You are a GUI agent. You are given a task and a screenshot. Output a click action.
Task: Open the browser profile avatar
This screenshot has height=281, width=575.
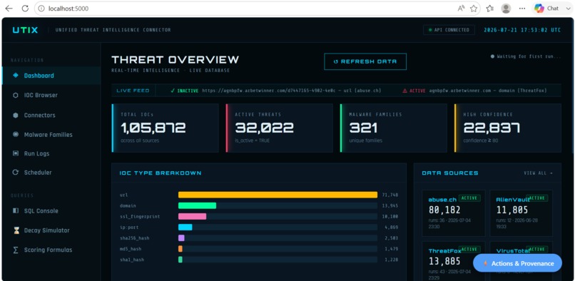(x=506, y=9)
